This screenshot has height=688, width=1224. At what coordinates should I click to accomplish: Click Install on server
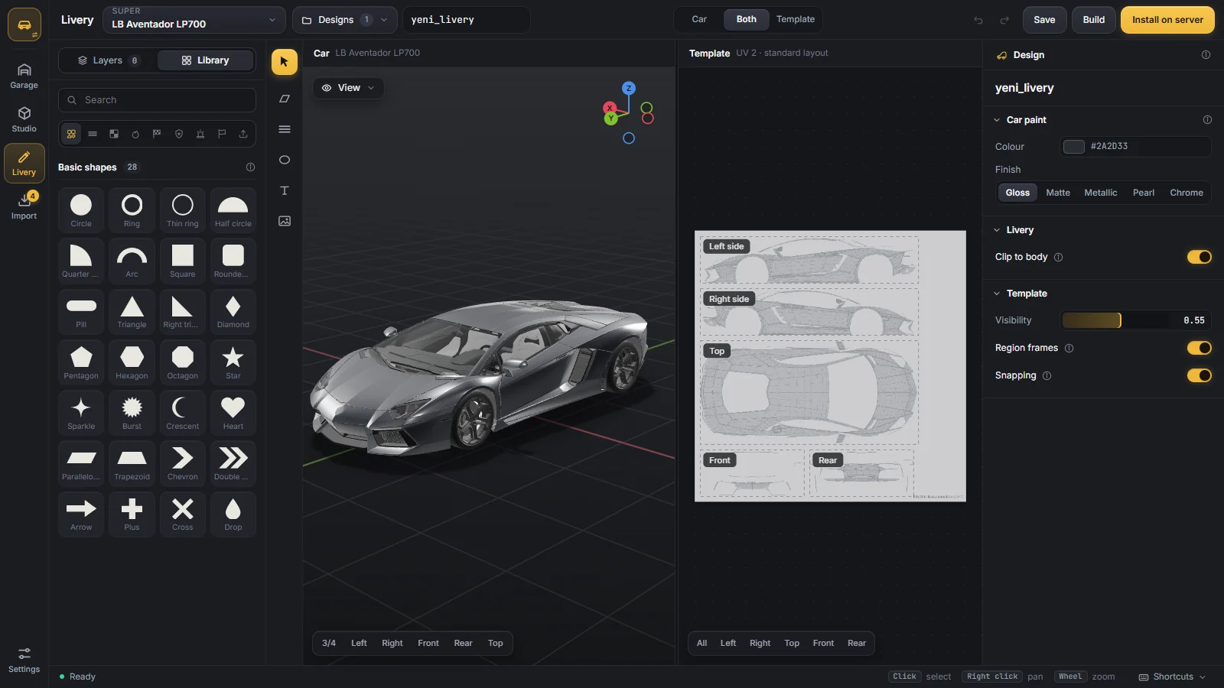tap(1167, 20)
